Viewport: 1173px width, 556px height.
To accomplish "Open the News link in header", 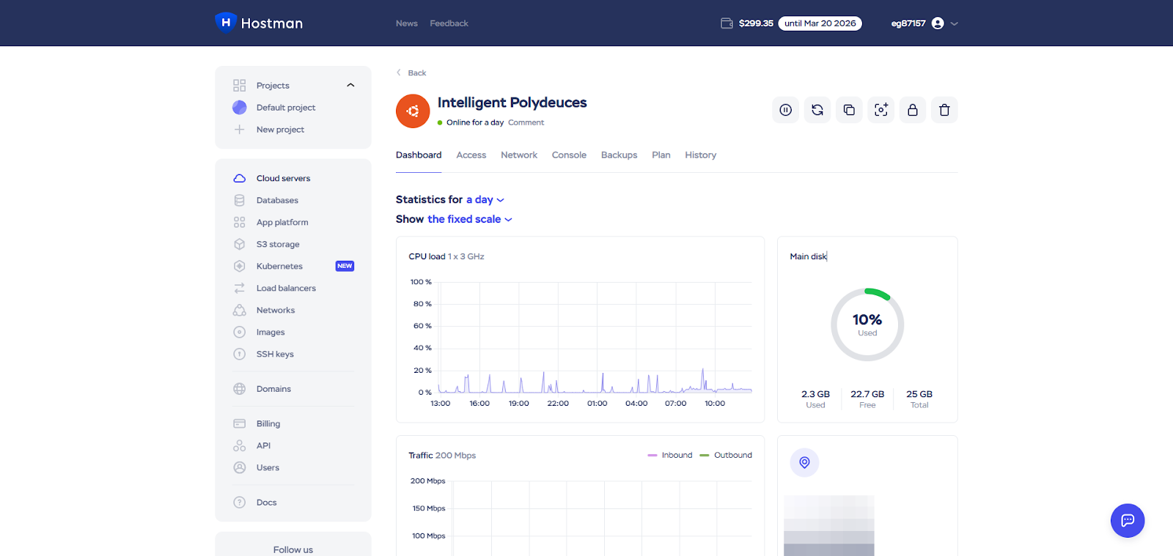I will [x=407, y=23].
